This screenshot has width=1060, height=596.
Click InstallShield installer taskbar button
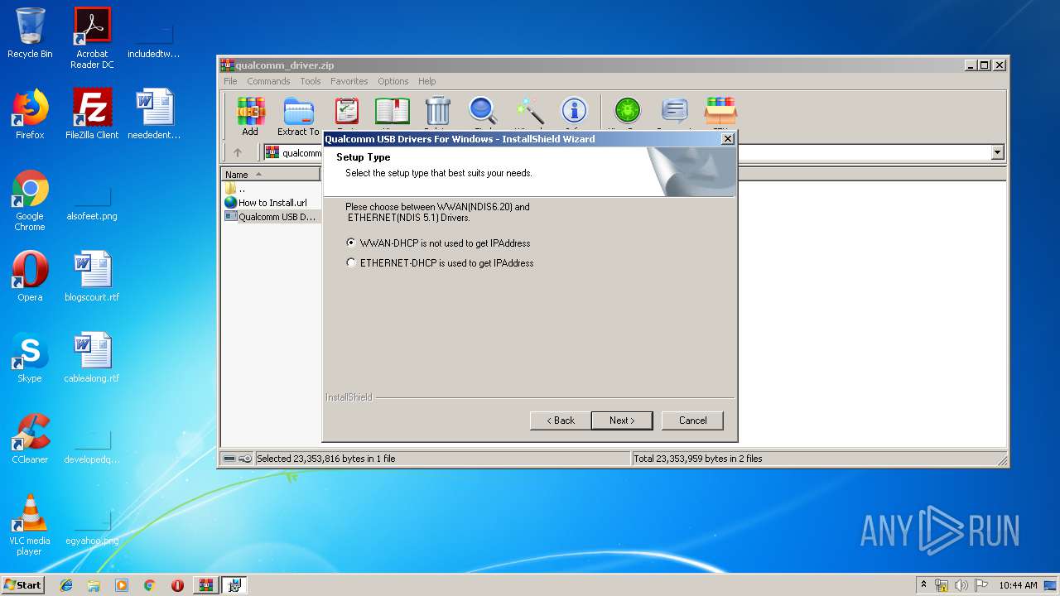234,585
